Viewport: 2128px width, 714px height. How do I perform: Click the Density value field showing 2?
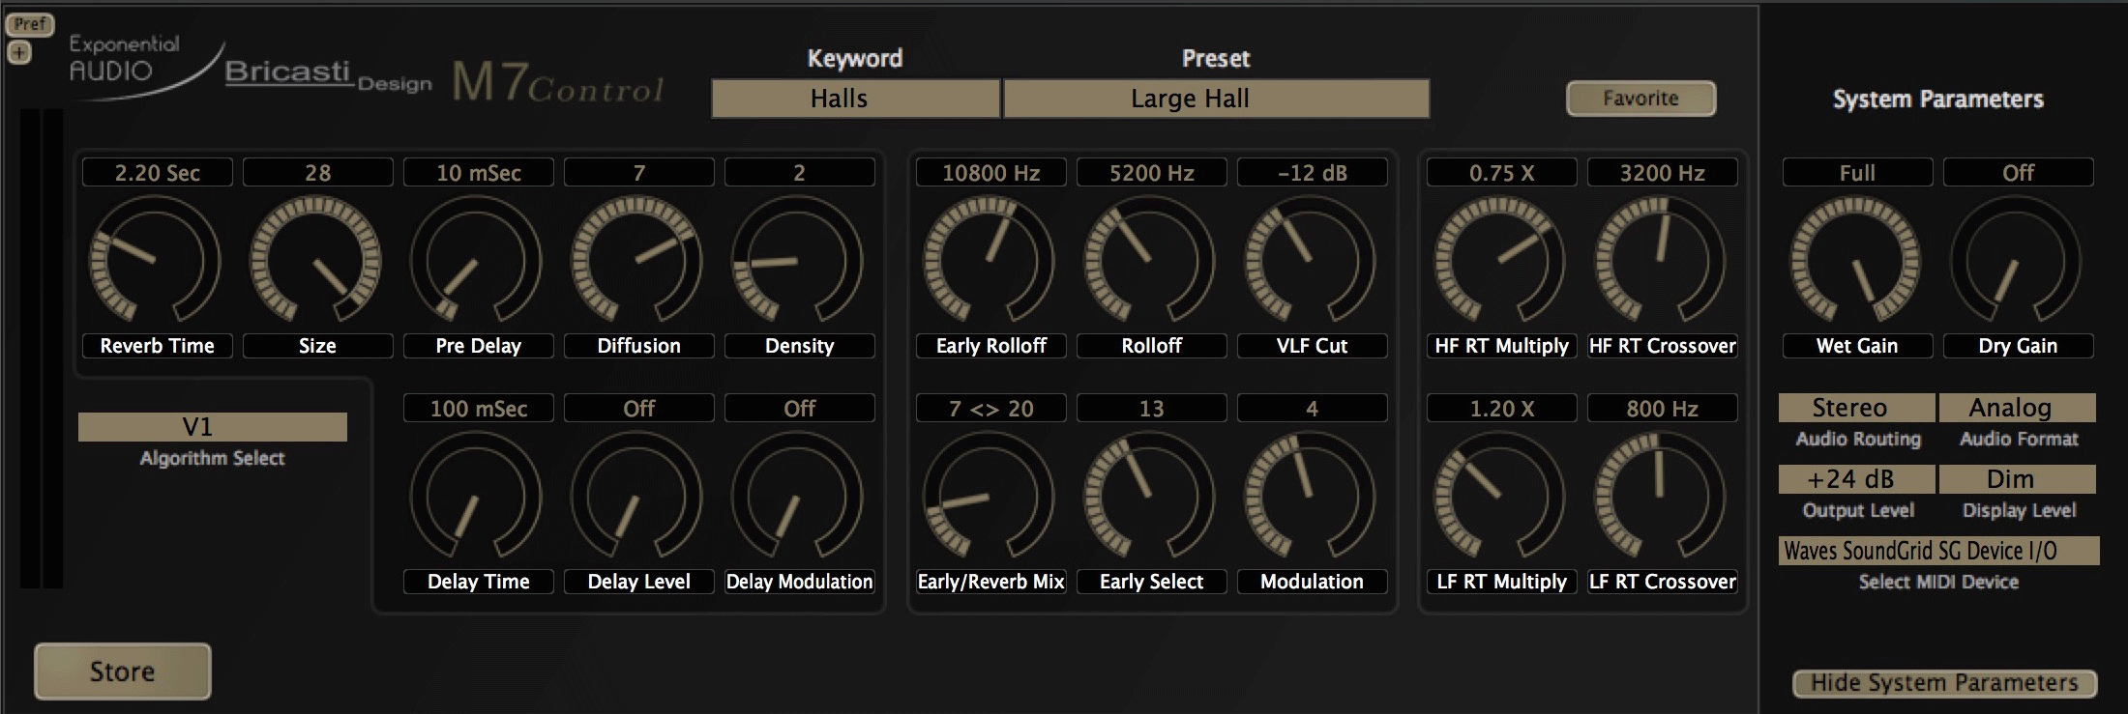(800, 173)
